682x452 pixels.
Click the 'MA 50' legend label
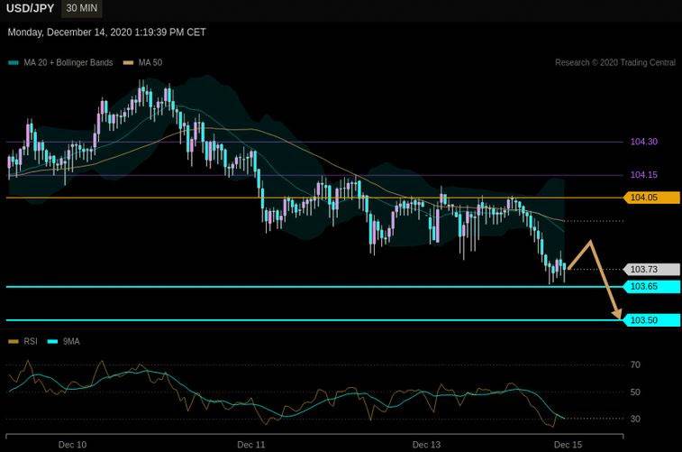(x=150, y=63)
